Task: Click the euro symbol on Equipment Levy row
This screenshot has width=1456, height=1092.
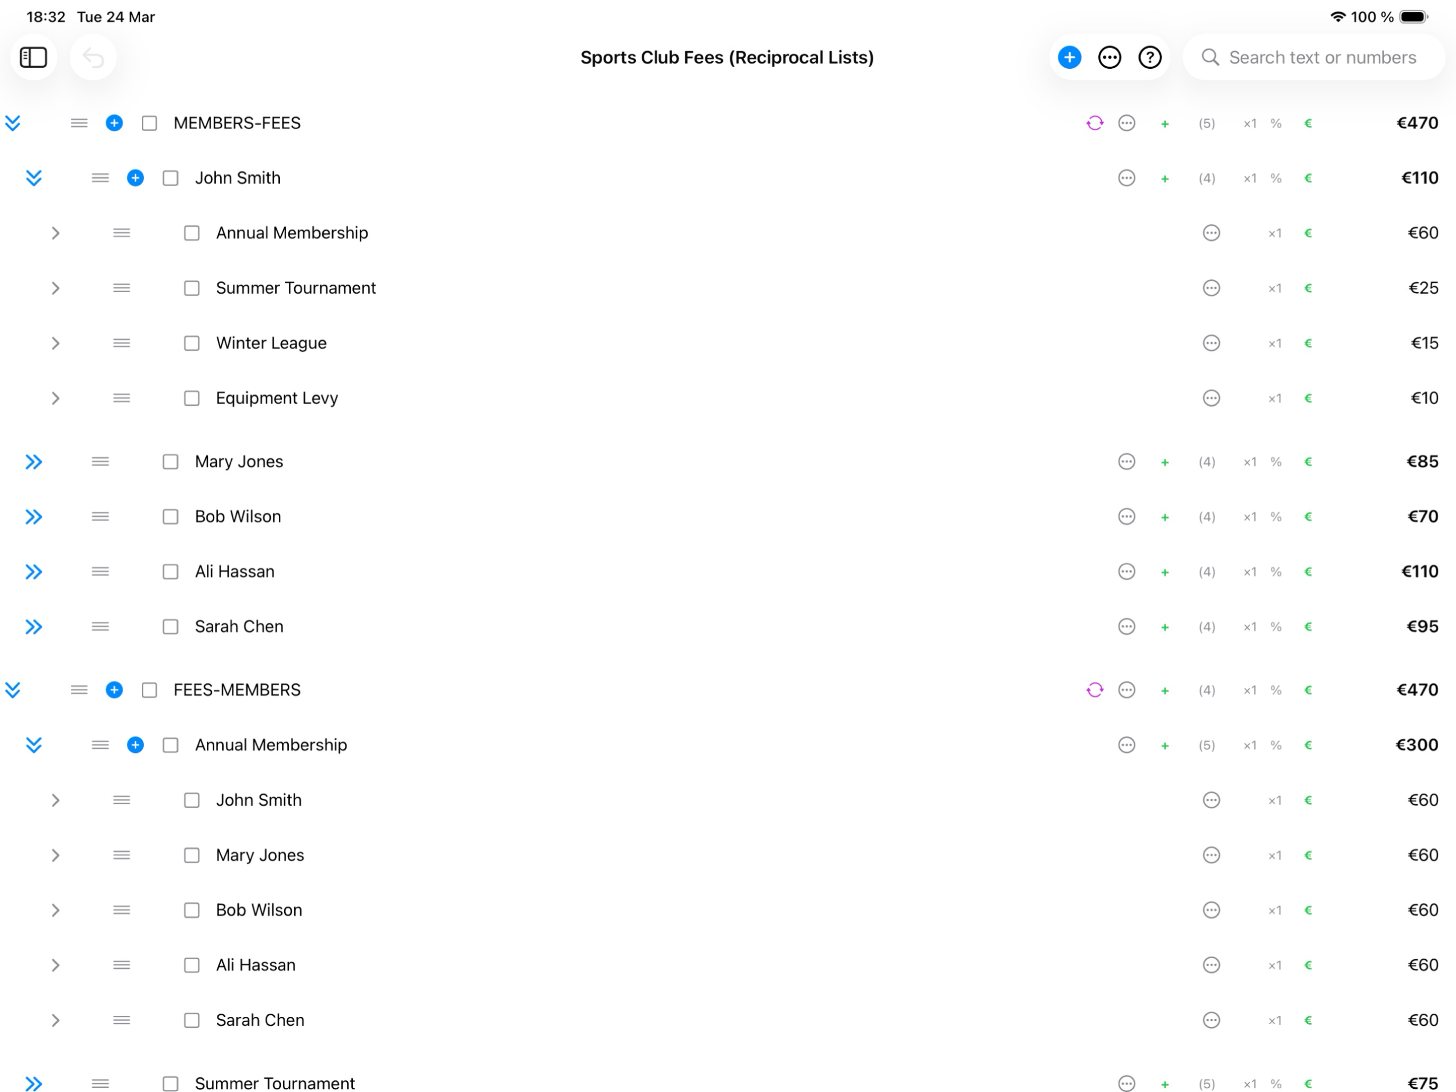Action: pyautogui.click(x=1308, y=397)
